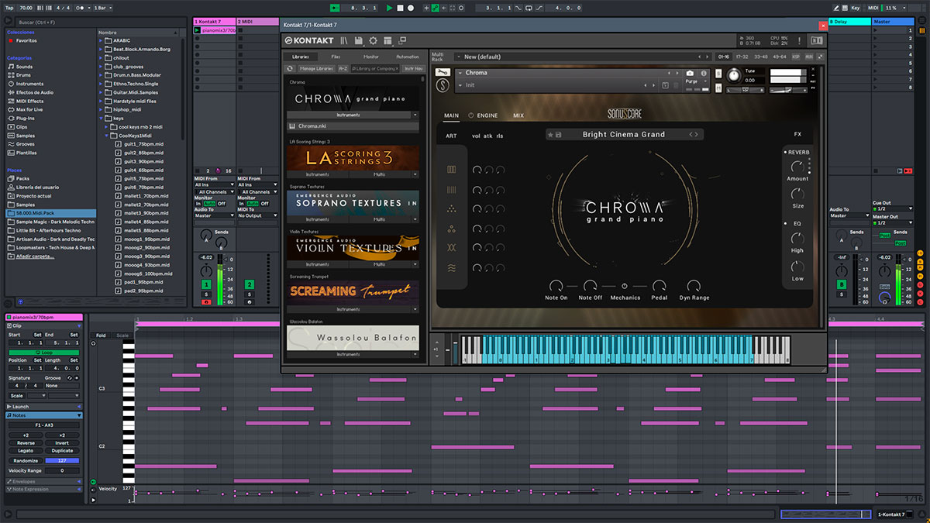Adjust Chroma Tune knob
Image resolution: width=930 pixels, height=523 pixels.
click(x=733, y=75)
